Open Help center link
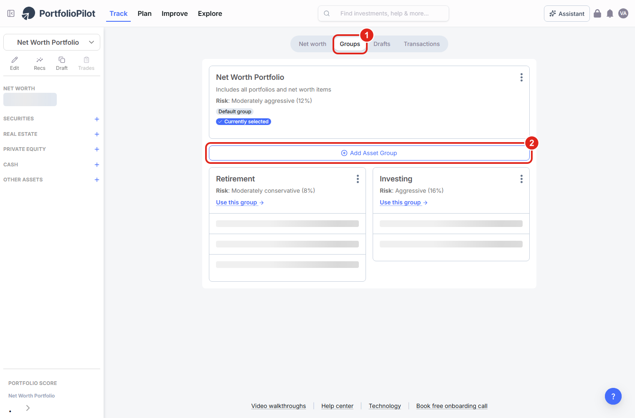635x418 pixels. tap(338, 406)
